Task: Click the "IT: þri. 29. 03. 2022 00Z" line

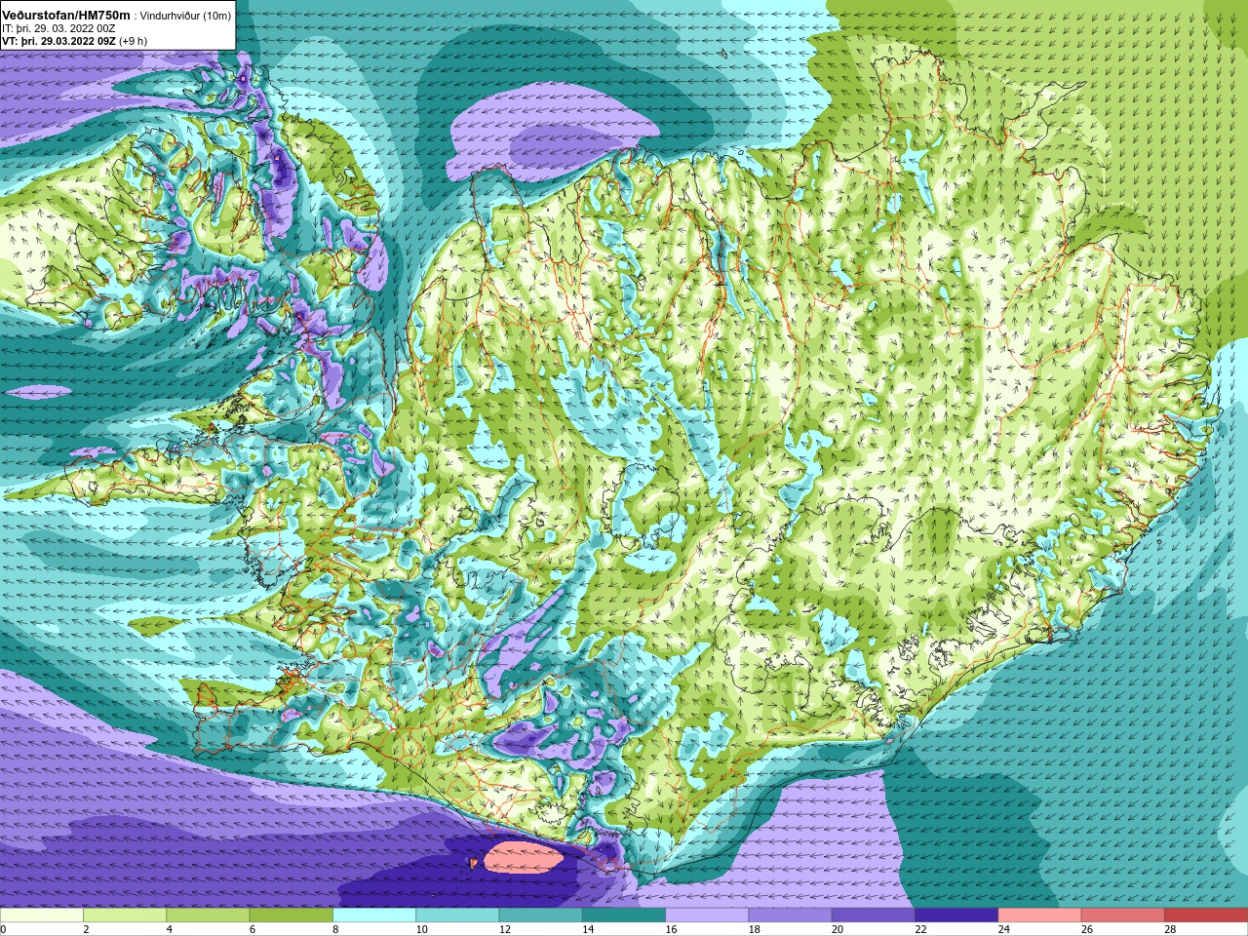Action: tap(58, 28)
